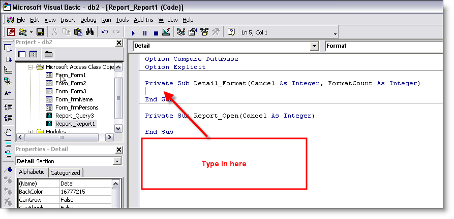The height and width of the screenshot is (219, 454).
Task: Click the Complete Word icon
Action: (8, 93)
